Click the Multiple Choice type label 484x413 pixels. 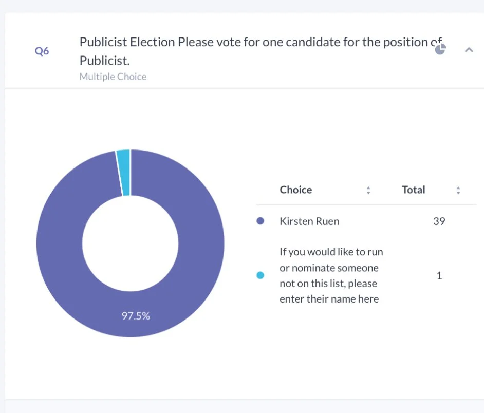(113, 77)
